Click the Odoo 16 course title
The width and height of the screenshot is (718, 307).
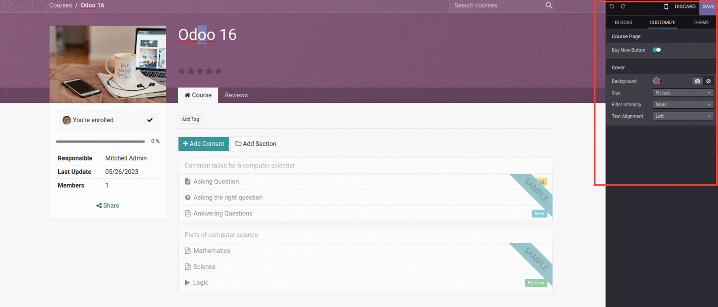[x=207, y=35]
